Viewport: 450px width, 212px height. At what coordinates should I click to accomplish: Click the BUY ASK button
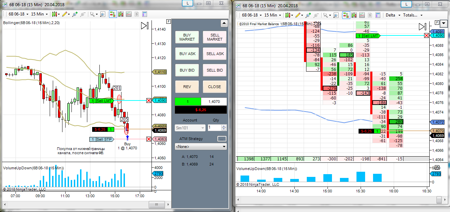[x=187, y=54]
